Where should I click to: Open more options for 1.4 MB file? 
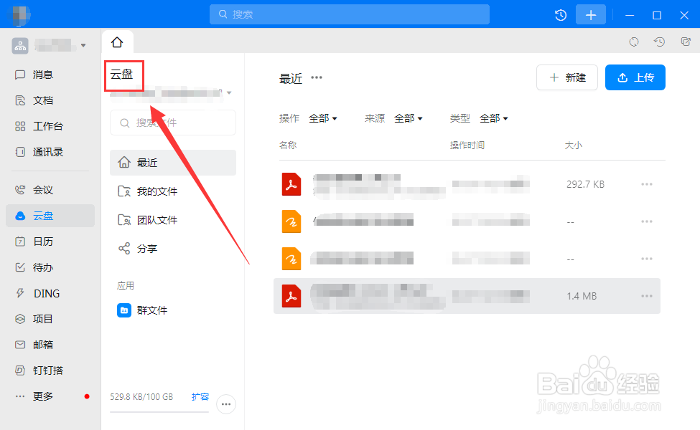coord(646,296)
